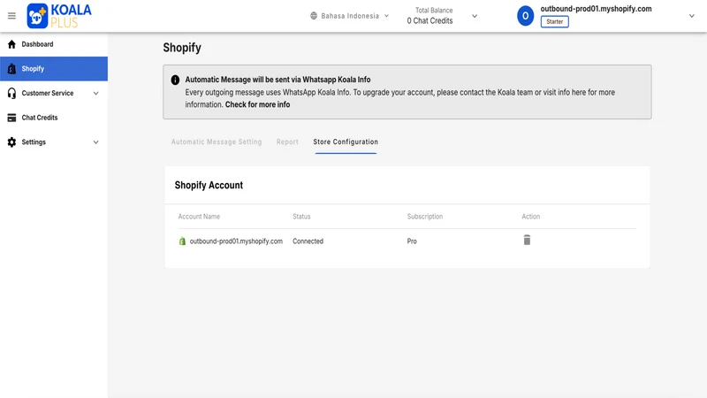Screen dimensions: 707x398
Task: Click outbound-prod01.myshopify.com account name cell
Action: tap(236, 241)
